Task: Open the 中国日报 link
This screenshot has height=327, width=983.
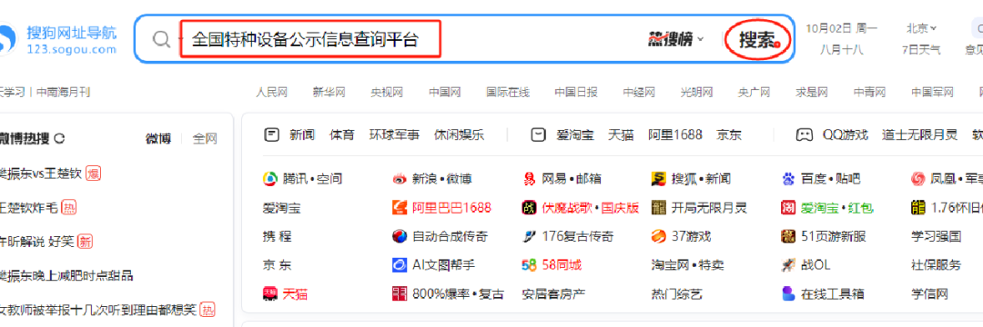Action: pos(576,93)
